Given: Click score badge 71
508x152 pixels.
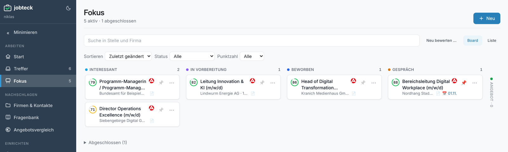Looking at the screenshot, I should tap(93, 110).
